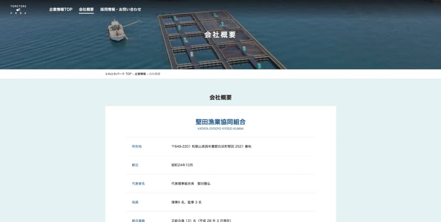Open the 企業情報 breadcrumb link
441x222 pixels.
140,74
